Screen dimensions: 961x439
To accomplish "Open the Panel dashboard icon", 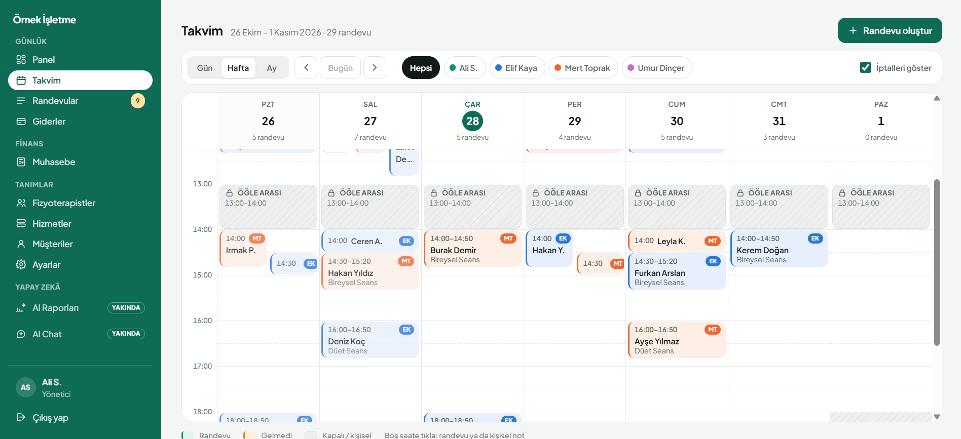I will point(21,60).
